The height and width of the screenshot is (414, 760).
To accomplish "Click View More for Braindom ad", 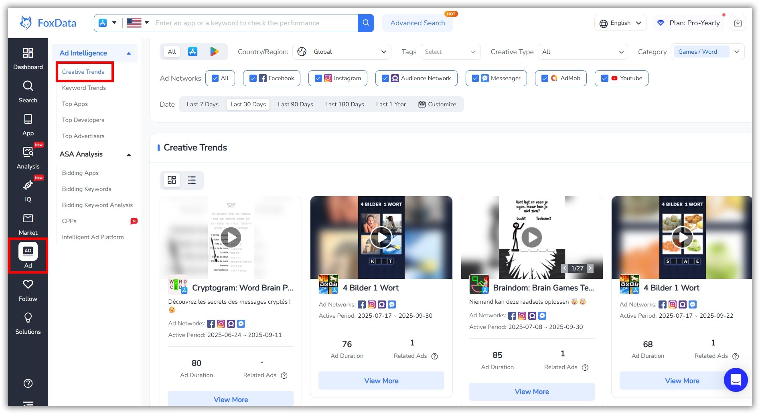I will tap(531, 392).
